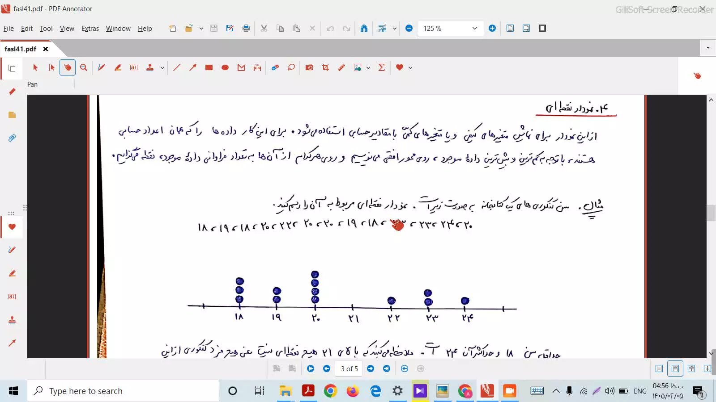Viewport: 716px width, 402px height.
Task: Click the vertical scrollbar thumb
Action: coord(711,213)
